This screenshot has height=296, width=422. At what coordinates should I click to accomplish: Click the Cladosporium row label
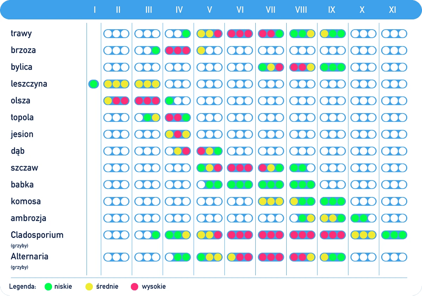(x=37, y=235)
